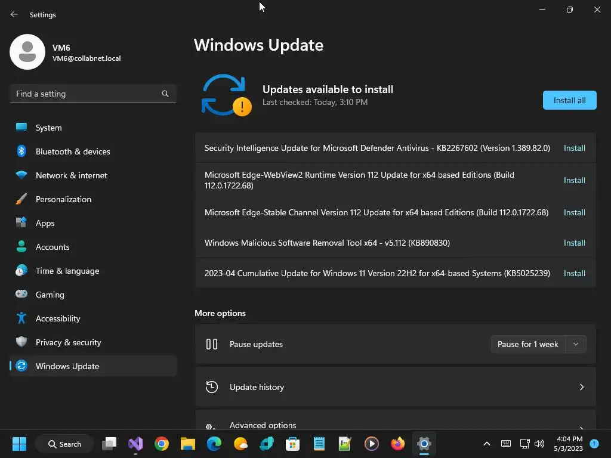Click the Update history clock icon
The height and width of the screenshot is (458, 611).
click(x=212, y=387)
